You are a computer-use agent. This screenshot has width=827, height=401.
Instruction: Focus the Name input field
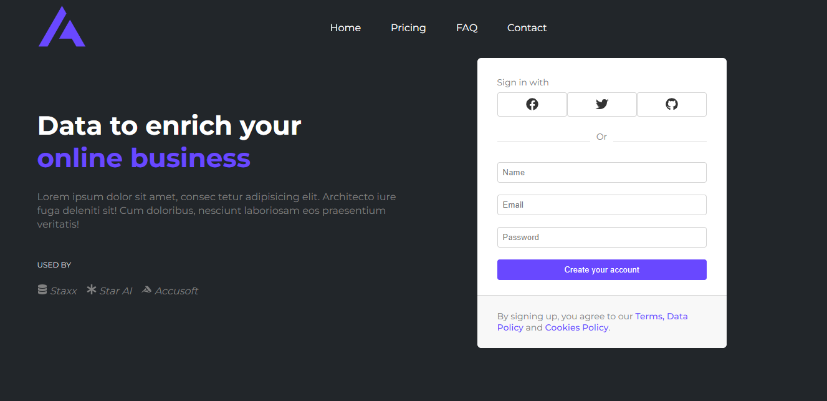(x=601, y=172)
